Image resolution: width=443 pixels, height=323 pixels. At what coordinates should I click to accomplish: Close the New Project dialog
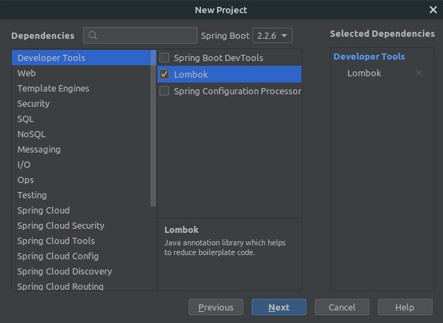(x=433, y=10)
